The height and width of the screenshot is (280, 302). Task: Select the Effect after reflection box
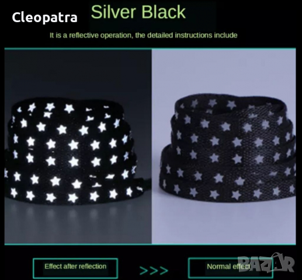point(75,268)
